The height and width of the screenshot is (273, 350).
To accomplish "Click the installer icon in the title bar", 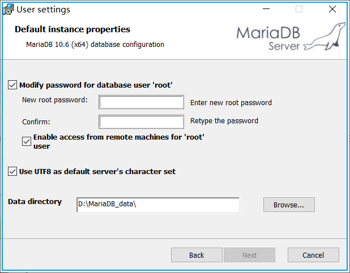I will pos(8,9).
